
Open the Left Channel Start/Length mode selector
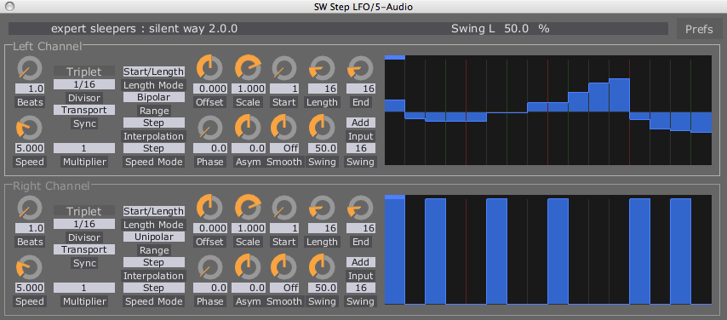coord(153,71)
